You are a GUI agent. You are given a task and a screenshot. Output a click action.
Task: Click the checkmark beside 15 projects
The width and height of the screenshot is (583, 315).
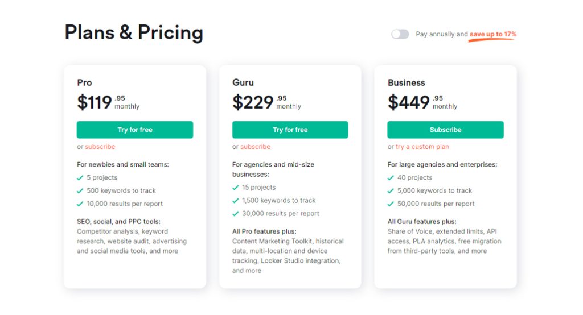235,188
